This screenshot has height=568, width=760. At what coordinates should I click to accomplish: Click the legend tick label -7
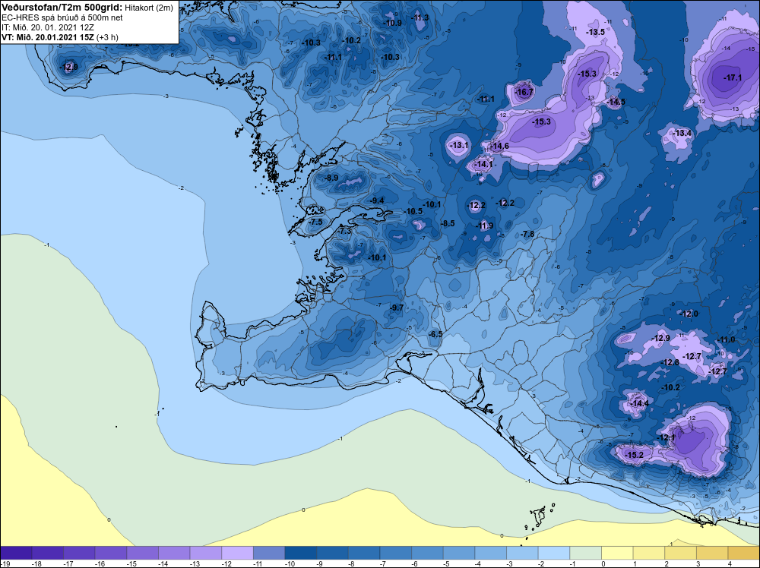384,563
